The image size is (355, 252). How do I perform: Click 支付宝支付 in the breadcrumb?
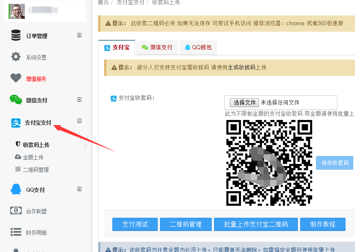click(130, 2)
